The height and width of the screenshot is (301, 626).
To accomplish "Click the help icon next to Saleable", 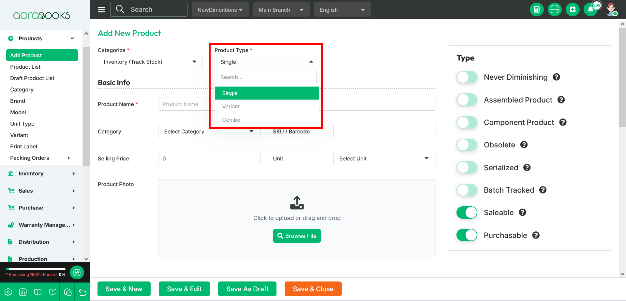I will pos(523,212).
